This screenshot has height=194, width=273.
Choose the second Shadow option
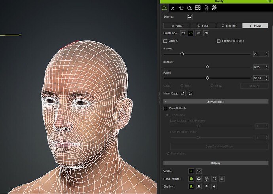(199, 186)
